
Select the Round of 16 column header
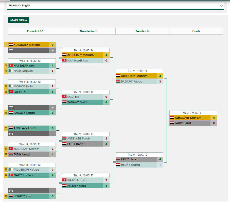[35, 31]
